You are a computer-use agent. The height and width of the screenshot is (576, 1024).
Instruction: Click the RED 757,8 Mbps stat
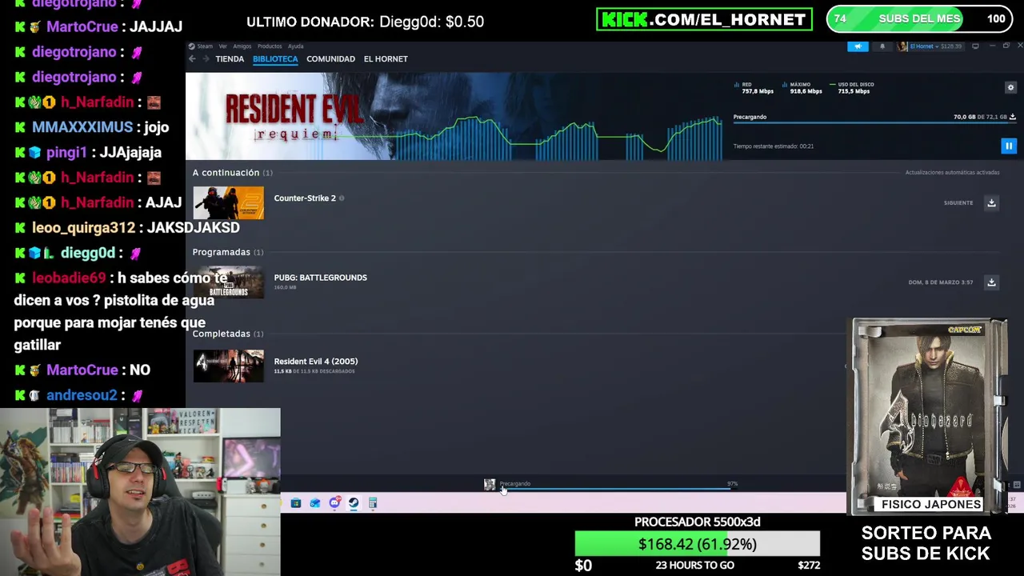[x=754, y=88]
